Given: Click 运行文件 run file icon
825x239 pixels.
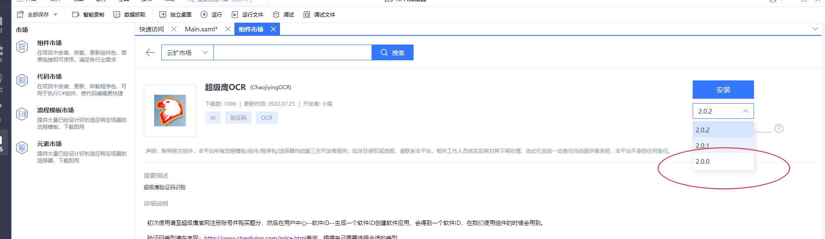Looking at the screenshot, I should (x=235, y=15).
